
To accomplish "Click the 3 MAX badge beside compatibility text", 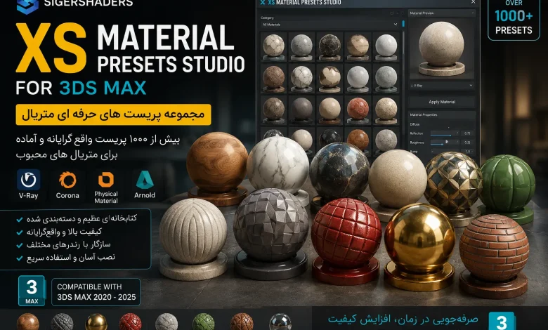I will pyautogui.click(x=32, y=291).
